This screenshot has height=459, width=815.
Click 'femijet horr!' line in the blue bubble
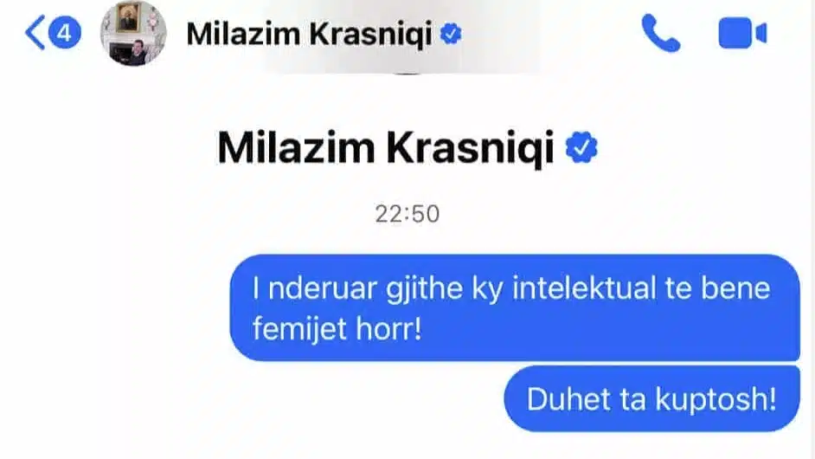337,329
